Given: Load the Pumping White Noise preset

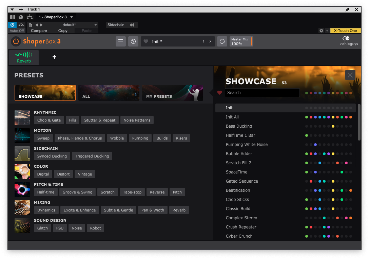Looking at the screenshot, I should (x=286, y=145).
